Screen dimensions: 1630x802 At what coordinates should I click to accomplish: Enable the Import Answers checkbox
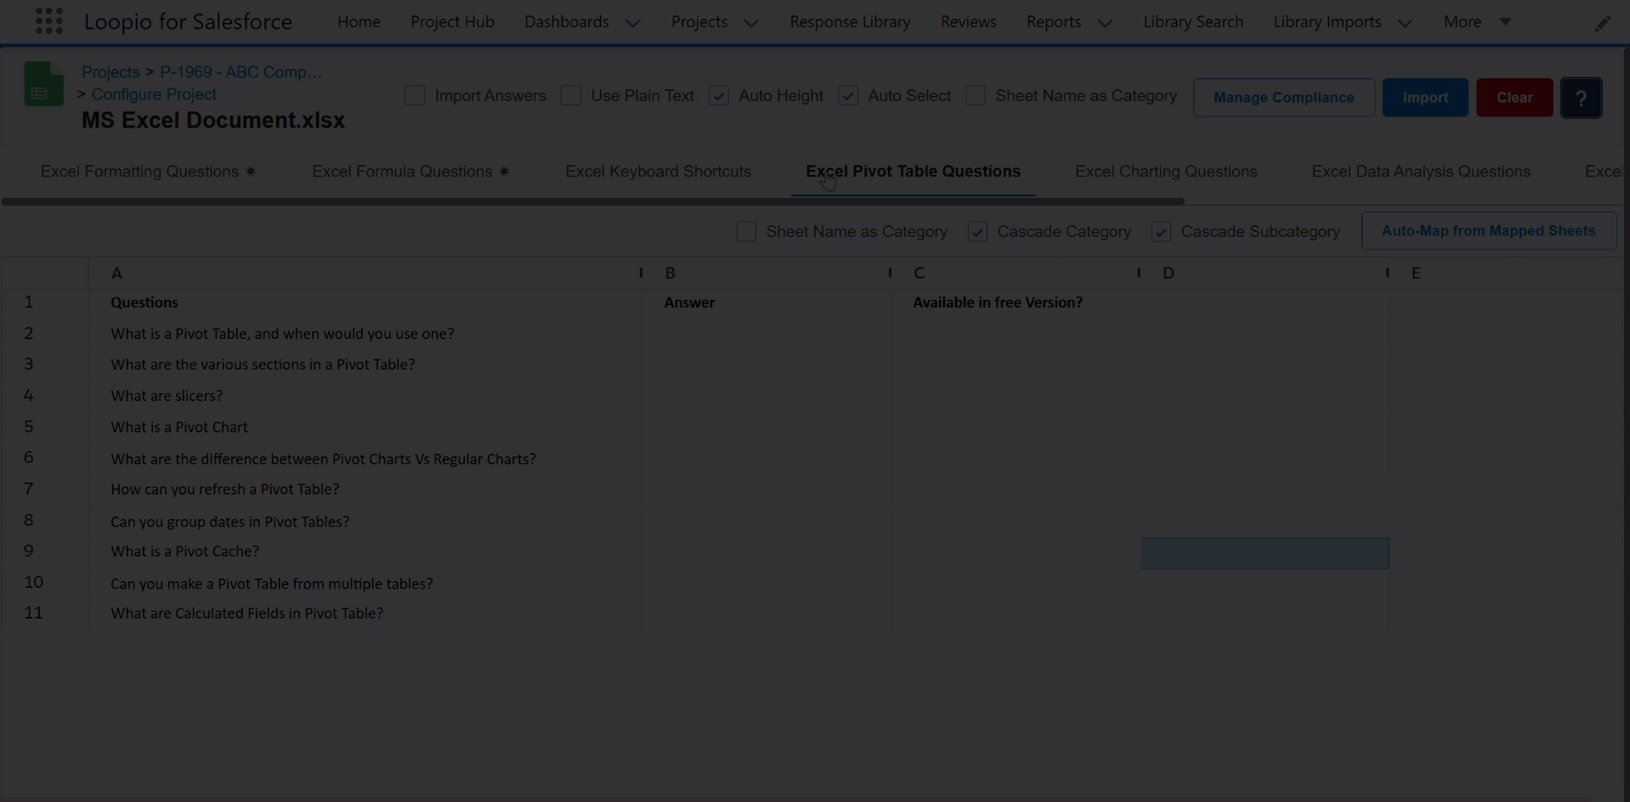pyautogui.click(x=415, y=96)
